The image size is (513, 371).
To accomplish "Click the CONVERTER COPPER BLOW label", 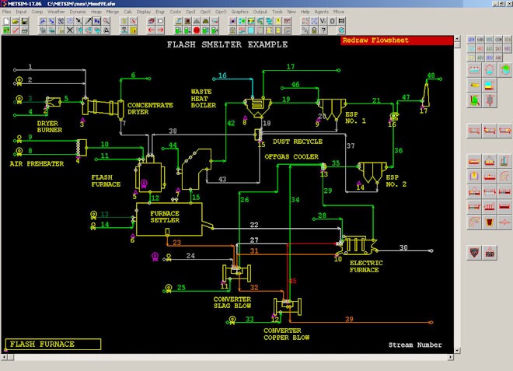I will coord(287,334).
